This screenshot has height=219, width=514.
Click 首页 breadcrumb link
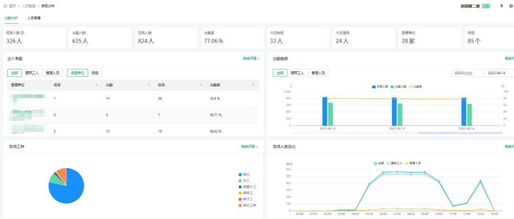point(12,6)
